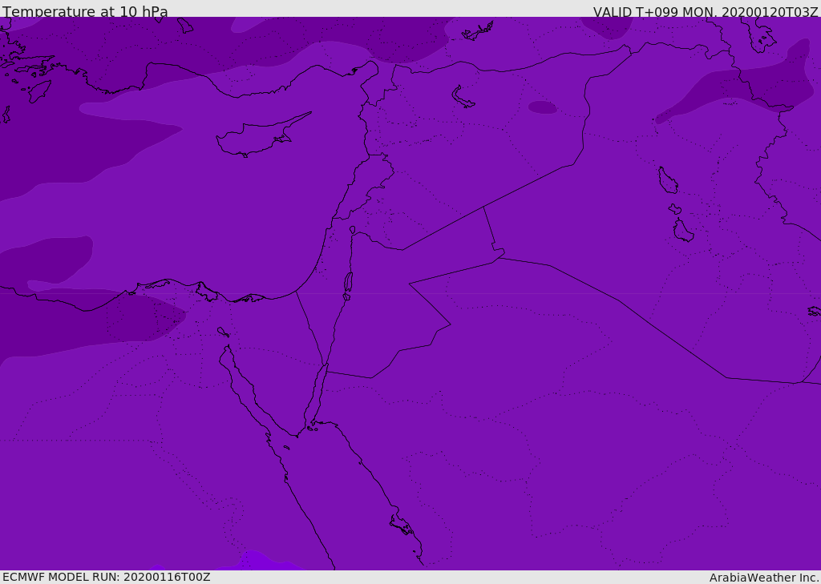Screen dimensions: 821x584
Task: Click the Dead Sea outline
Action: click(348, 283)
